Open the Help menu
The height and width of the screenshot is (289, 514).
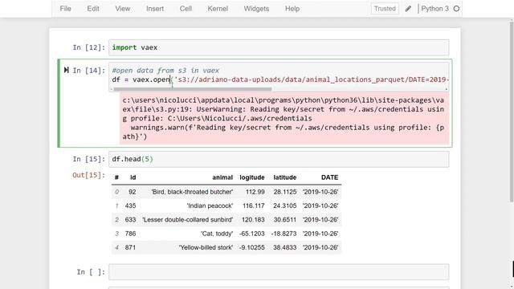coord(292,9)
